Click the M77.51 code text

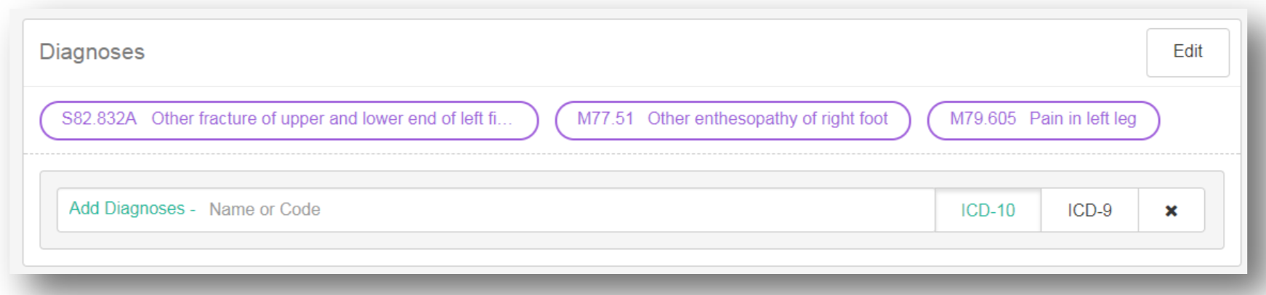[605, 119]
